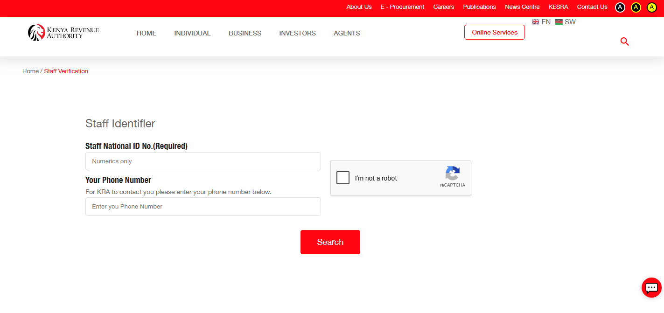Open the KESRA link

(559, 7)
